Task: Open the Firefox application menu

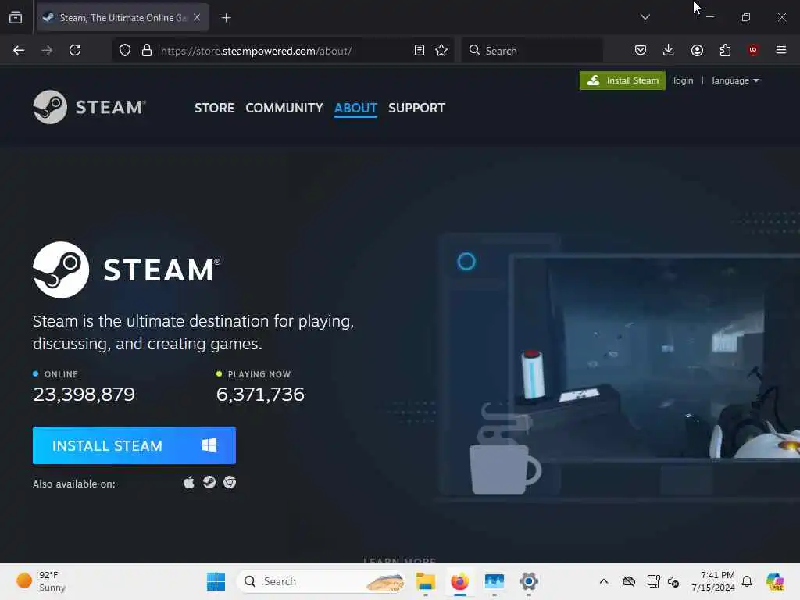Action: tap(781, 50)
